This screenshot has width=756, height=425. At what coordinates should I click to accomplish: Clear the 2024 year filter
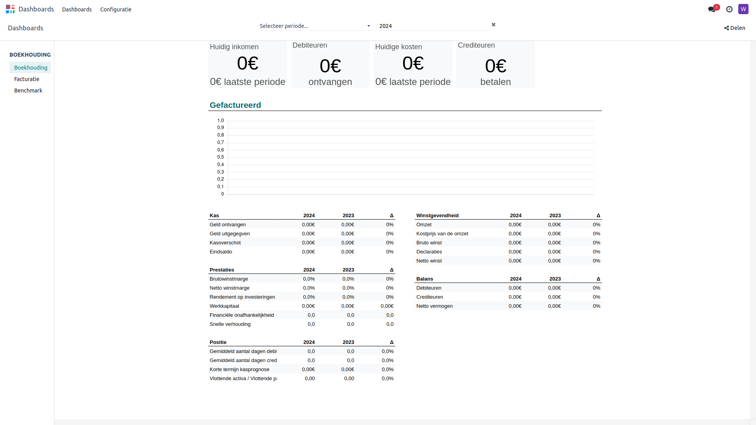(x=493, y=25)
